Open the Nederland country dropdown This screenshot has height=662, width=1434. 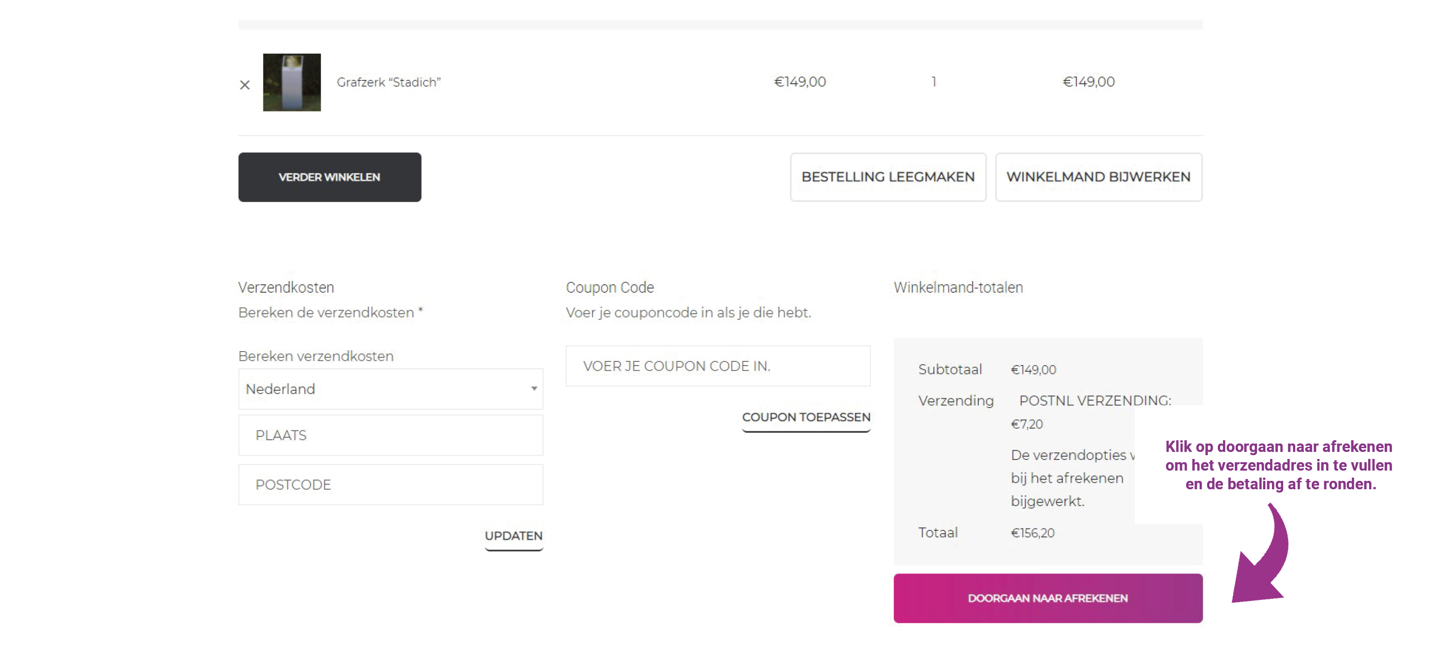click(x=390, y=388)
